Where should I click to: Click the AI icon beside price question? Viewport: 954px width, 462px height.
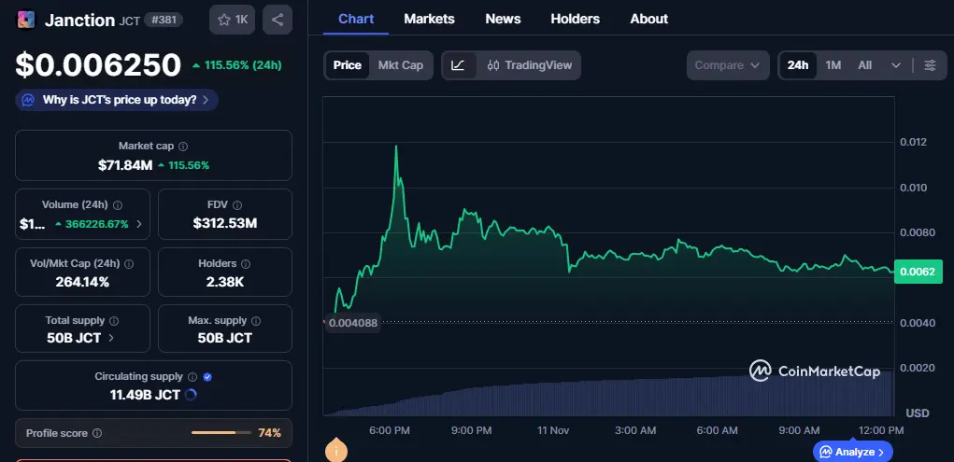tap(28, 100)
